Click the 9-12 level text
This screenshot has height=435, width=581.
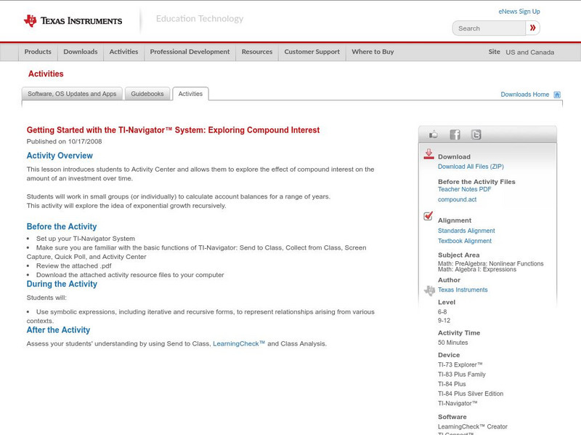(444, 321)
